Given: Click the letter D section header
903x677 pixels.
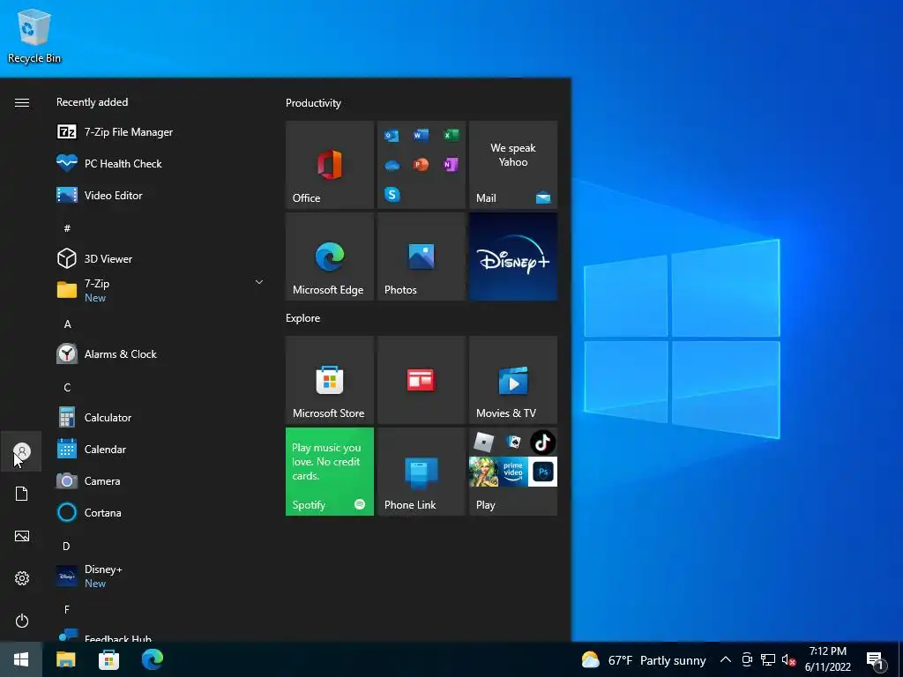Looking at the screenshot, I should click(66, 546).
